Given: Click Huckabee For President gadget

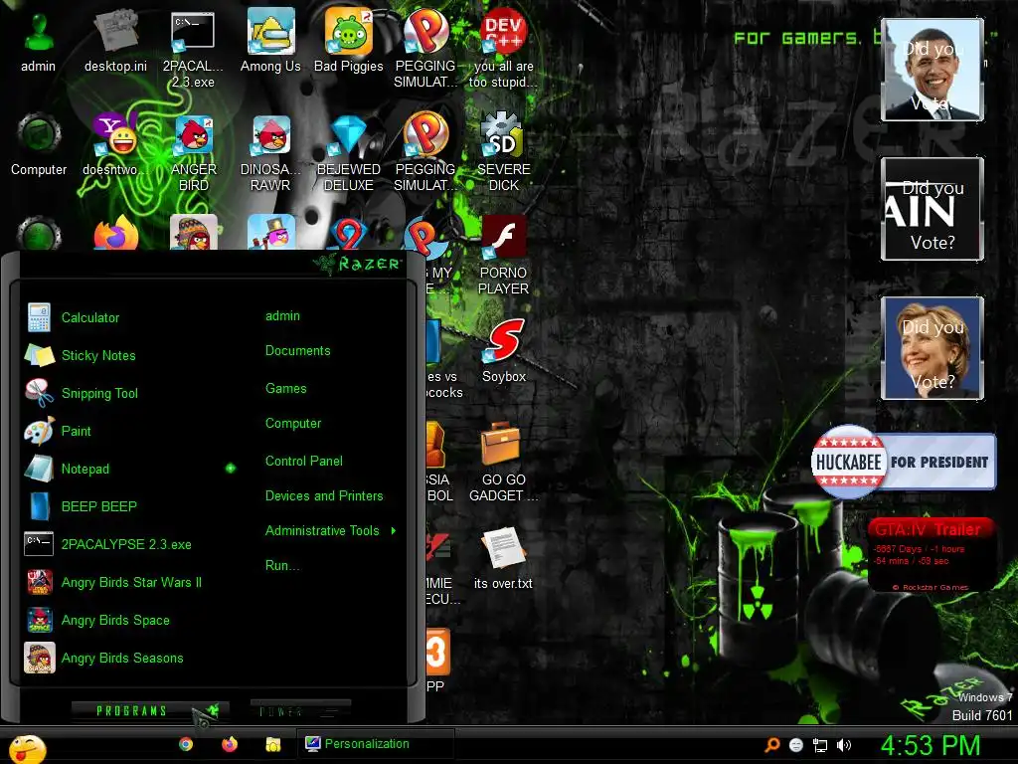Looking at the screenshot, I should (904, 462).
